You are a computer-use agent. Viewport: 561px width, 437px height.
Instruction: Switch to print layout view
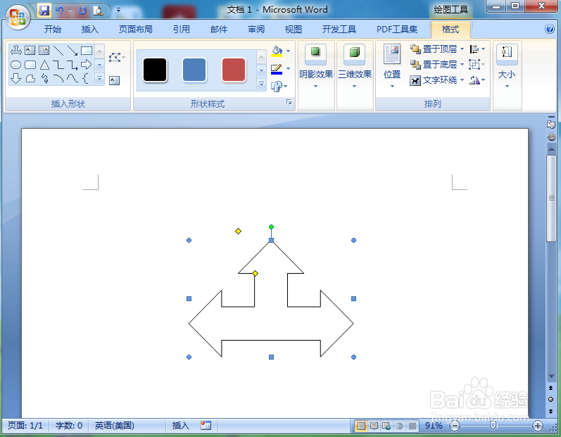click(x=361, y=426)
